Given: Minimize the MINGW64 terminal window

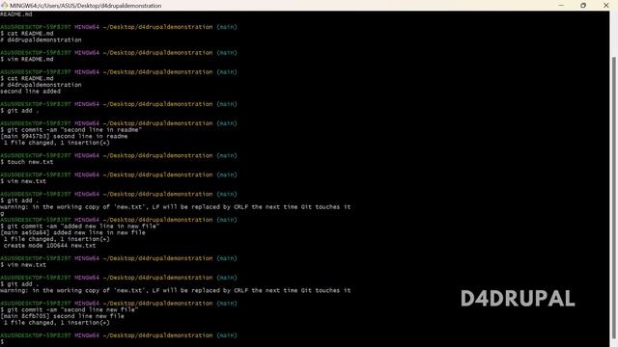Looking at the screenshot, I should pos(561,6).
